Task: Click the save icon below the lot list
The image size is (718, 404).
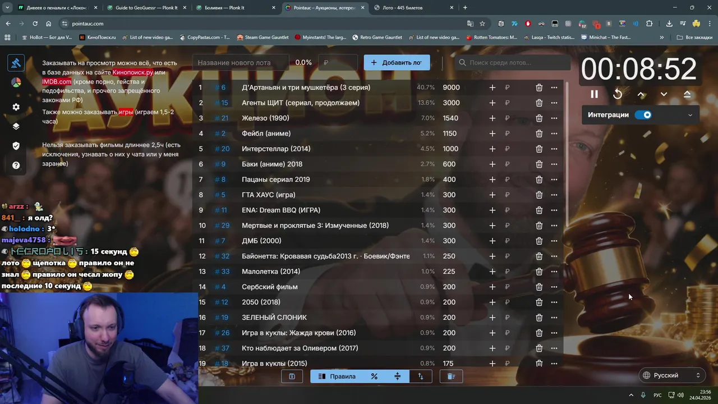Action: [292, 377]
